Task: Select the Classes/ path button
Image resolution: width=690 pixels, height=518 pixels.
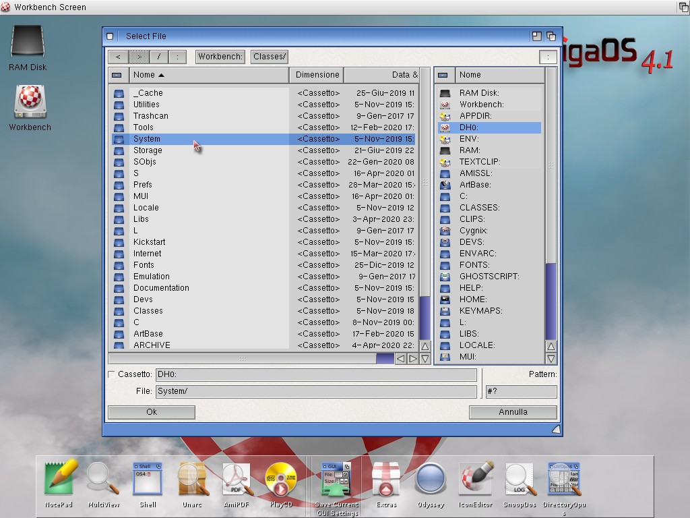Action: coord(270,57)
